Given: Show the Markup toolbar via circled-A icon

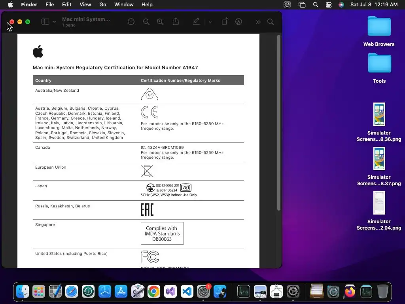Looking at the screenshot, I should pos(238,22).
